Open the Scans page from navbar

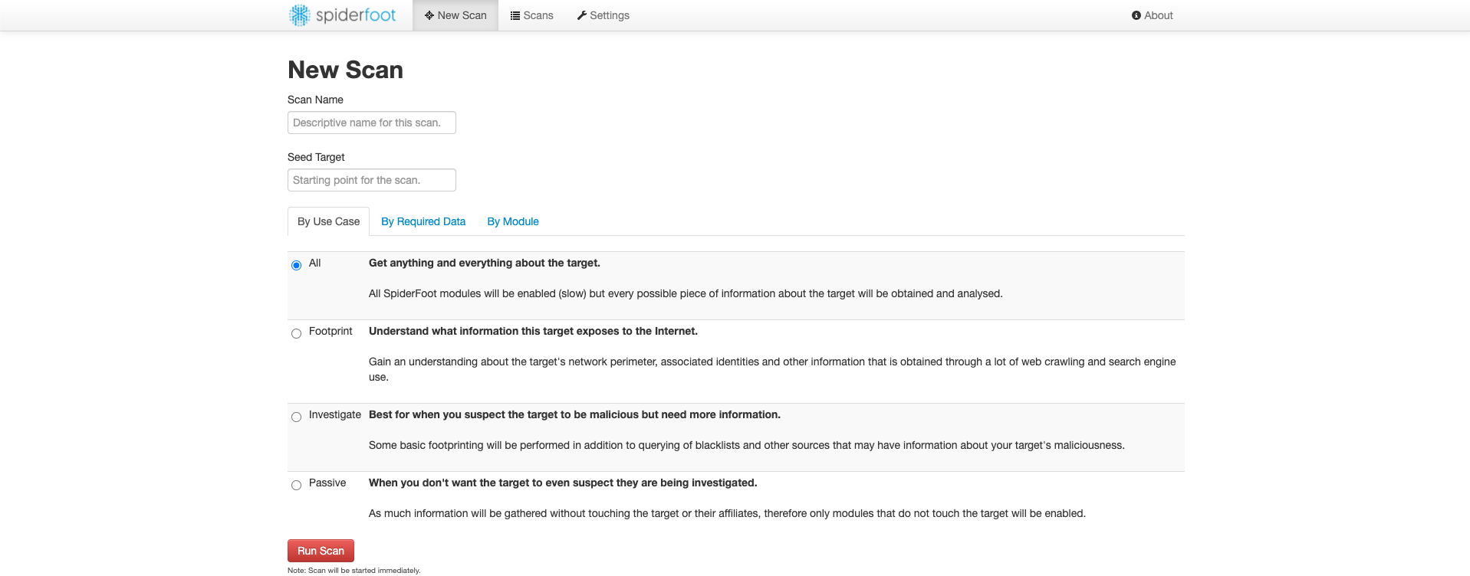coord(538,15)
